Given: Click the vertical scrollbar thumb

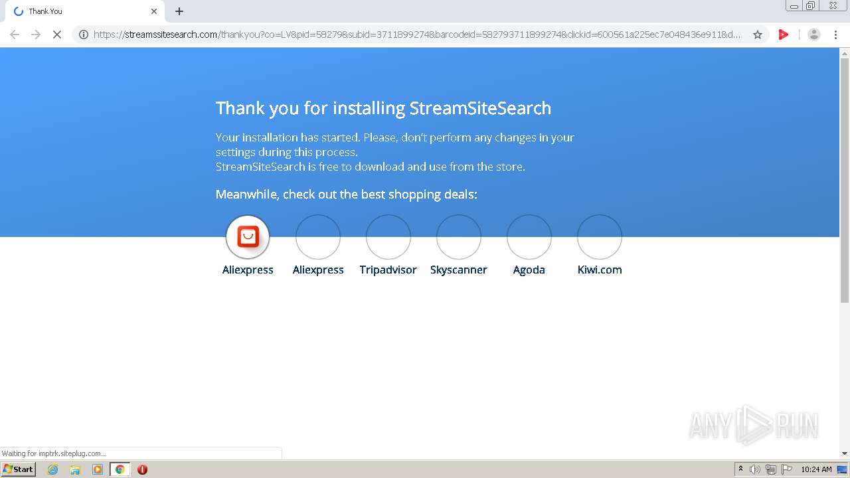Looking at the screenshot, I should (x=845, y=180).
